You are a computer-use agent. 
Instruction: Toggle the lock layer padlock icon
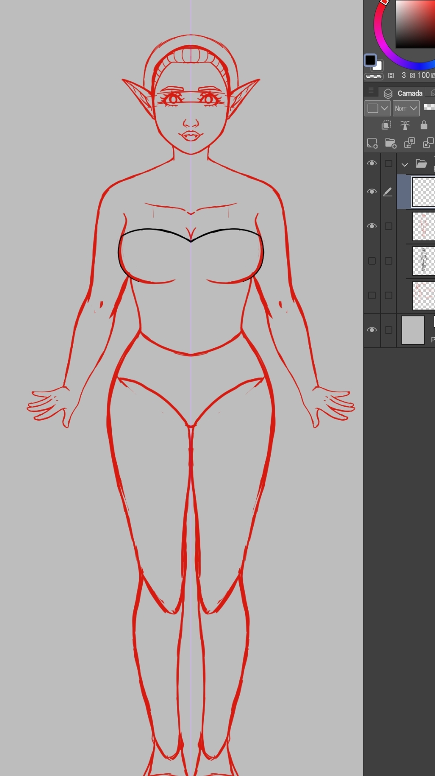[423, 125]
